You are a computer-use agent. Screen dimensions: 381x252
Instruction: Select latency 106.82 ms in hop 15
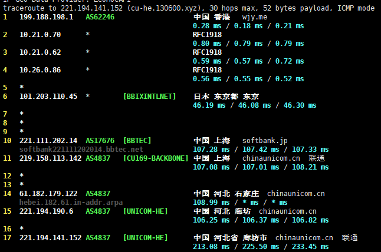(310, 220)
